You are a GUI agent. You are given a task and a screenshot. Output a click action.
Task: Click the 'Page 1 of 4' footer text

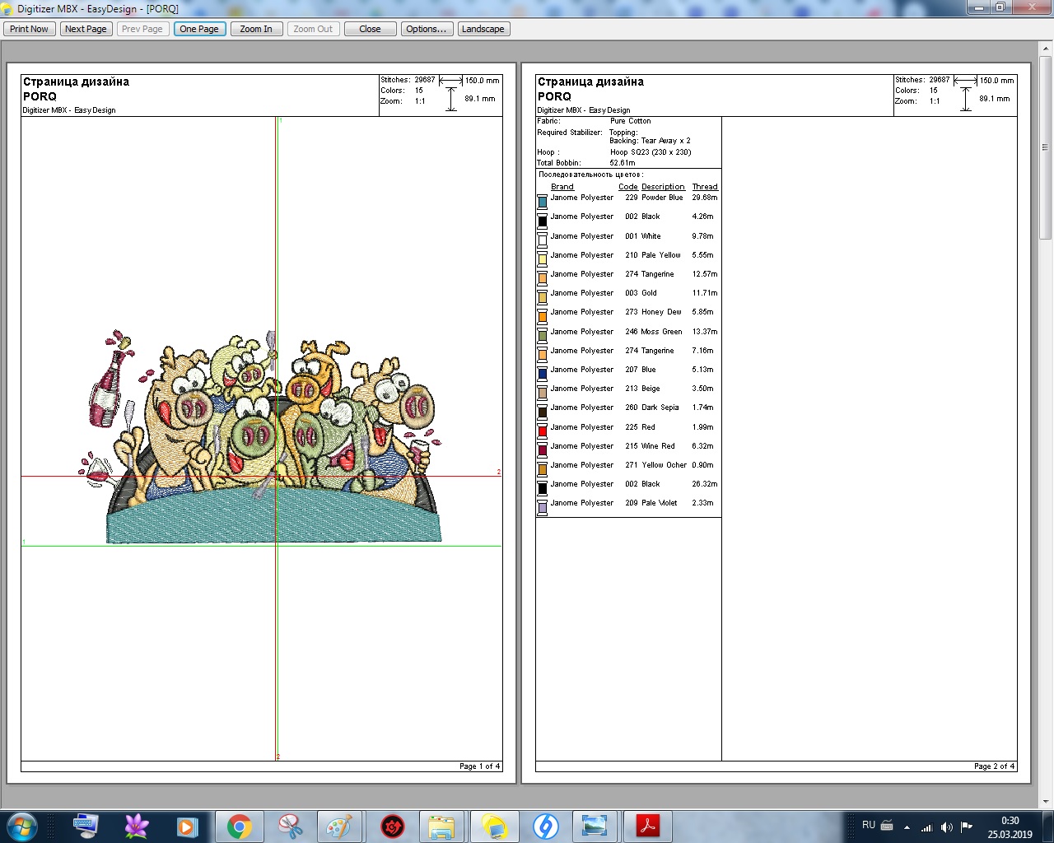point(479,766)
